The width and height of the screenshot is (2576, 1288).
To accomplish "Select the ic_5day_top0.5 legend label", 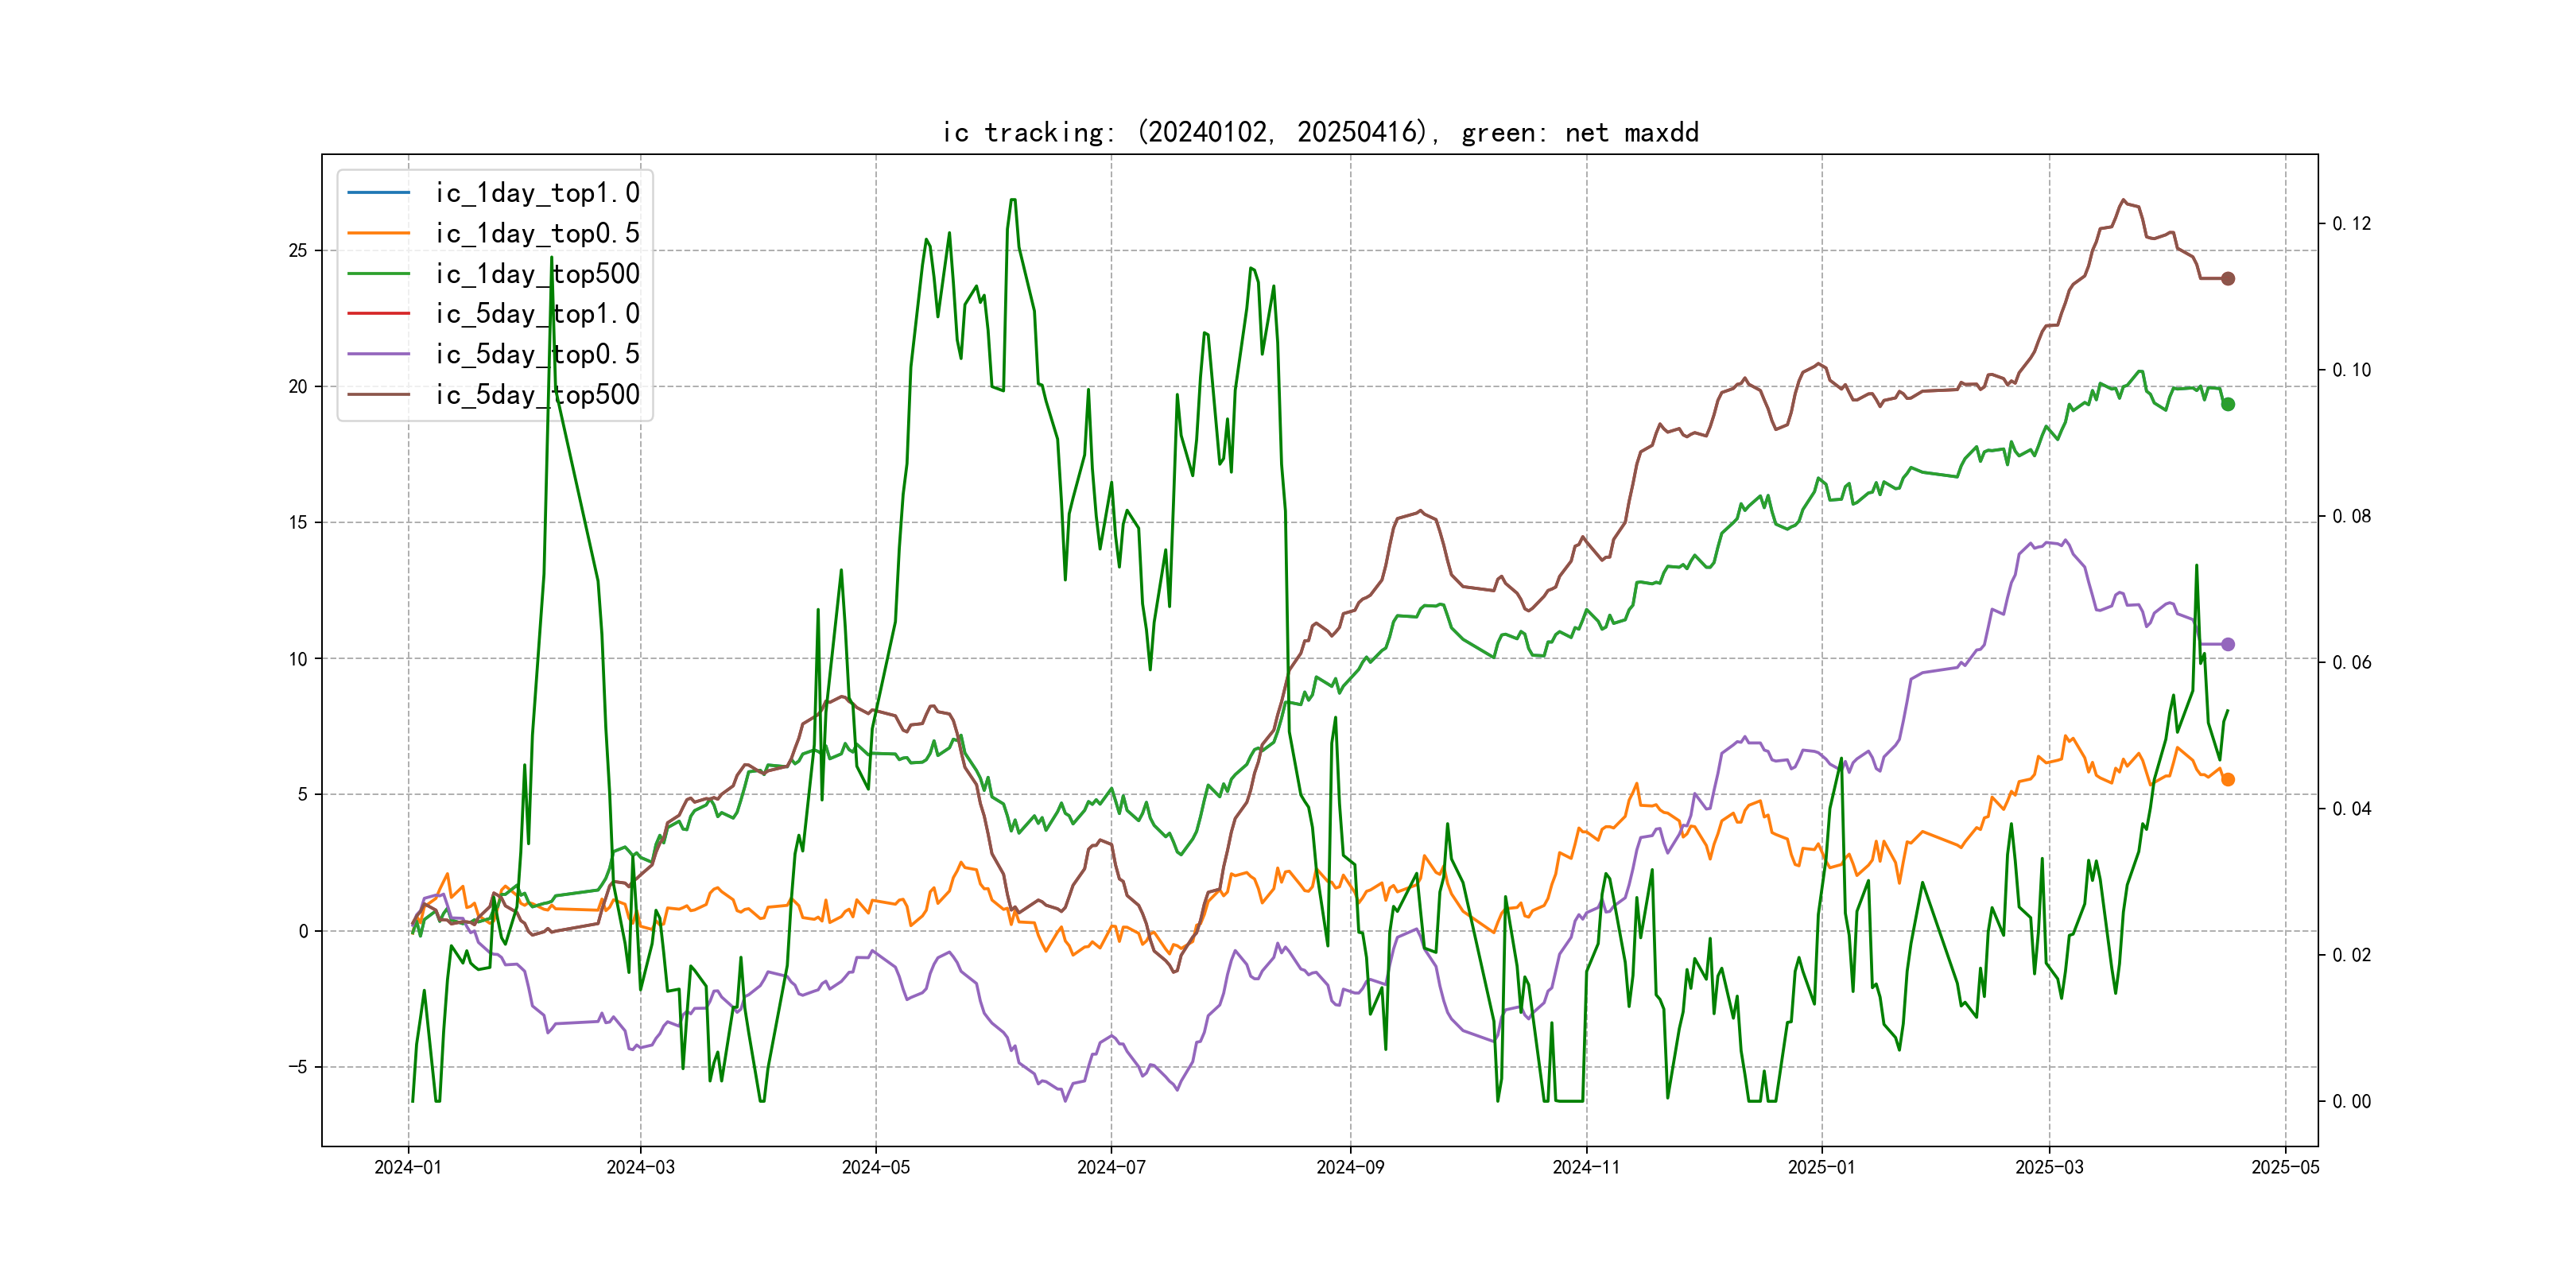I will 536,354.
